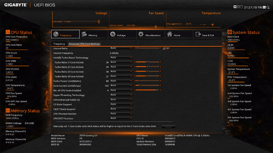Click the Host Clock 100.02MHz reading

[234, 40]
